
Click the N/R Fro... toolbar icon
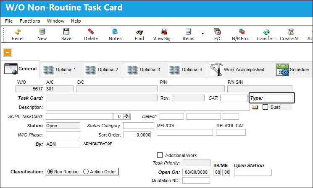[x=242, y=31]
